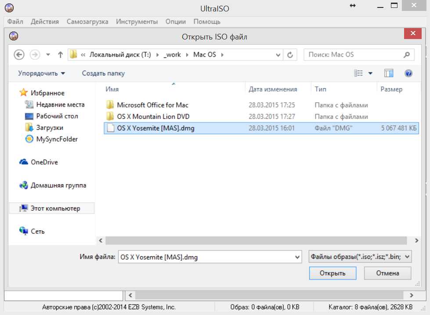Open the Инструменты menu
The image size is (430, 315).
(x=137, y=21)
